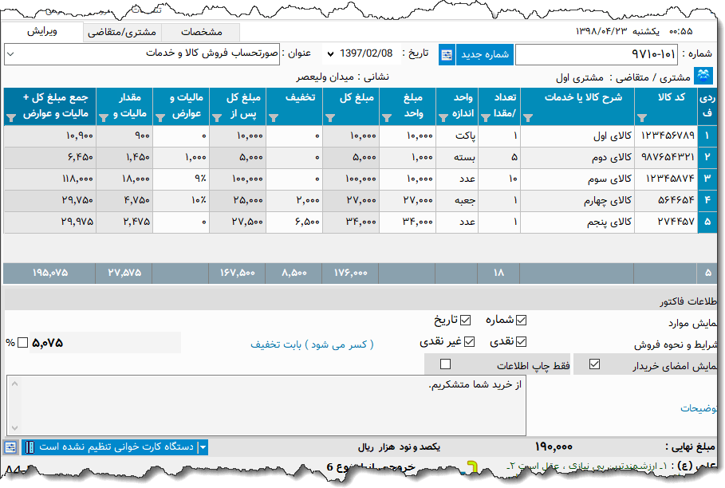The width and height of the screenshot is (725, 488).
Task: Click the filter icon in واحد اندازه column
Action: (x=443, y=117)
